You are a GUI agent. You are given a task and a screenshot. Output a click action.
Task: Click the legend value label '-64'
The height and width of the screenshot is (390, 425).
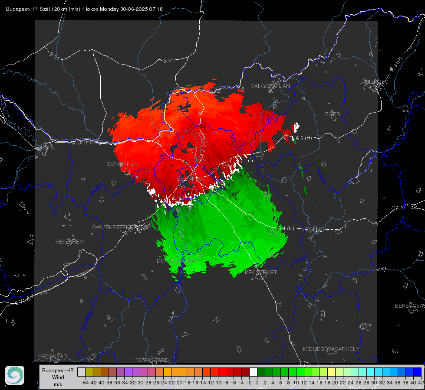pos(85,383)
